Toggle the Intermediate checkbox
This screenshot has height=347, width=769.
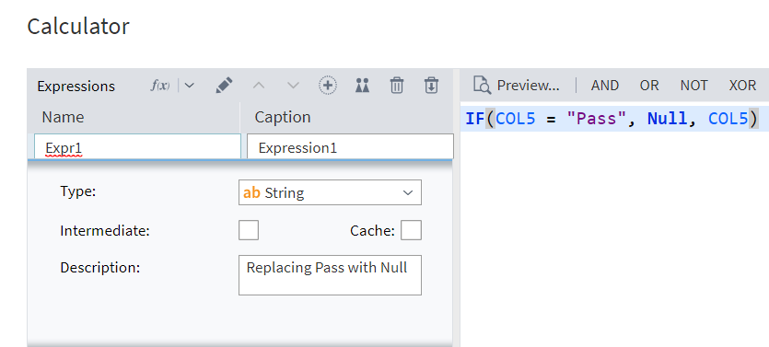coord(249,230)
